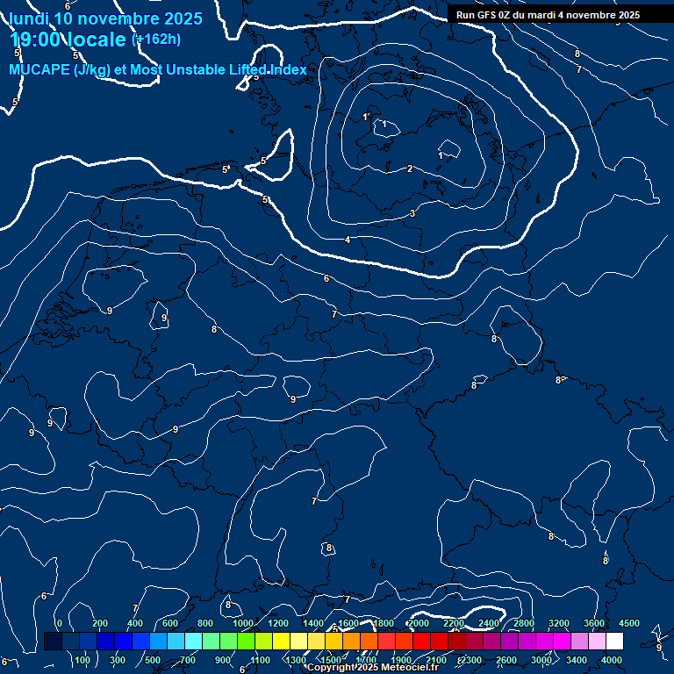This screenshot has height=674, width=674.
Task: Click the legend value '1900'
Action: click(400, 660)
